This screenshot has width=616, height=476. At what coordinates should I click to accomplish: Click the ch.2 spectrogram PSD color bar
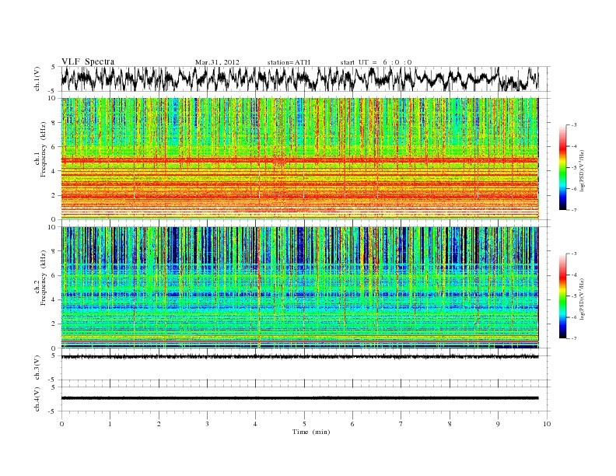562,296
